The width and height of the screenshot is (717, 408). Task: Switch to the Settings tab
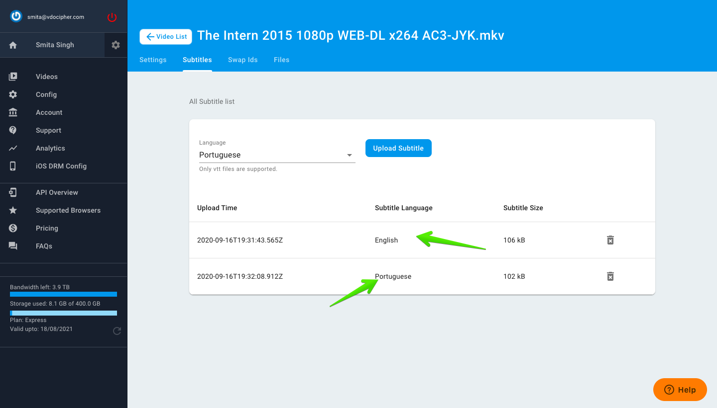[x=153, y=60]
